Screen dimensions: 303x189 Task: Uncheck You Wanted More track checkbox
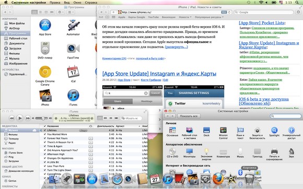click(45, 134)
